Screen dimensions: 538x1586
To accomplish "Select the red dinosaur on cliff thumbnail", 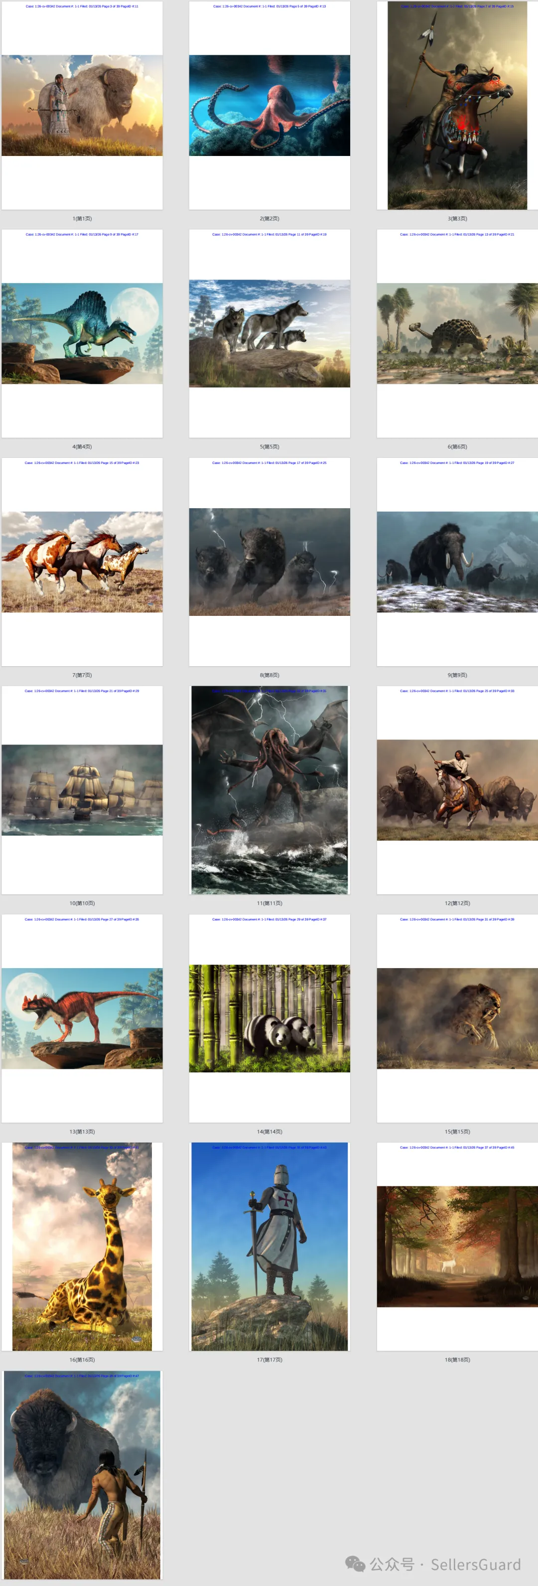I will [x=82, y=1019].
